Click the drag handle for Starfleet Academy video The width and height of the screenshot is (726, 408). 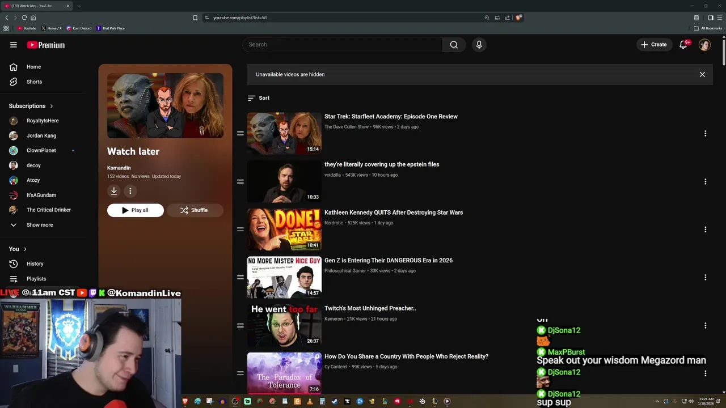(240, 134)
